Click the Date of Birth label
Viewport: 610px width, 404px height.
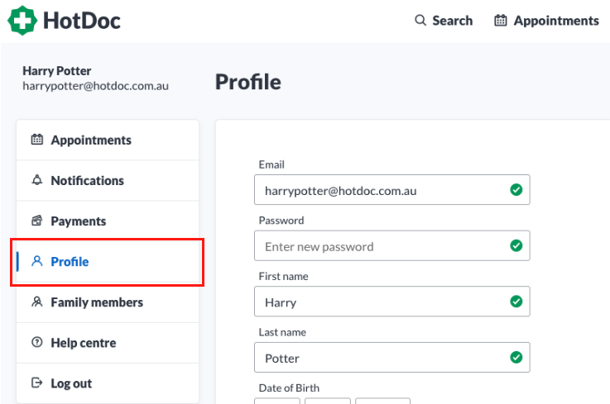[289, 387]
